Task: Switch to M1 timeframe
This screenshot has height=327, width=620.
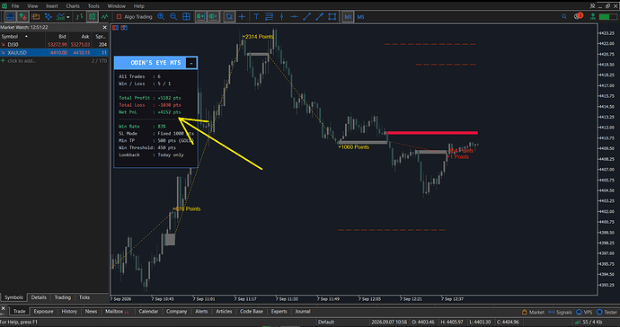Action: [348, 17]
